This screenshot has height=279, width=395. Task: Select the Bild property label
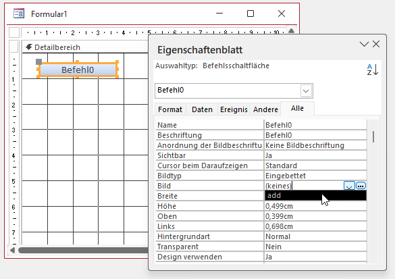[209, 186]
